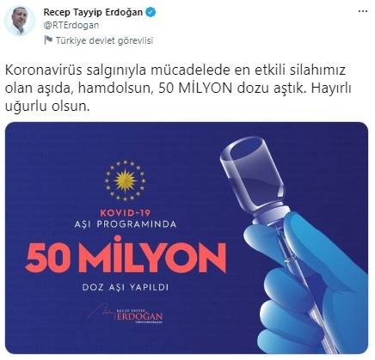Viewport: 375px width, 360px height.
Task: Click Erdoğan's profile avatar picture
Action: [20, 21]
